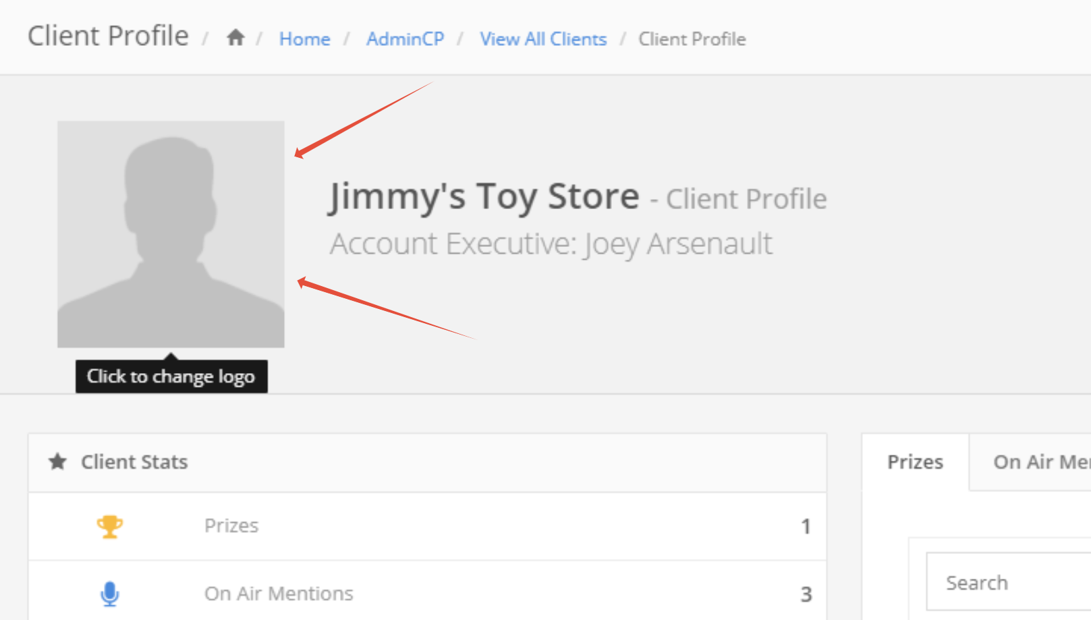Select the On Air Mentions stat label

[279, 594]
